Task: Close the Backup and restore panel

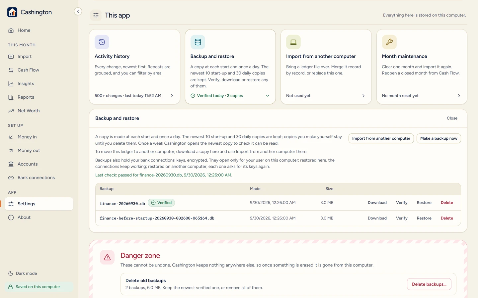Action: 452,118
